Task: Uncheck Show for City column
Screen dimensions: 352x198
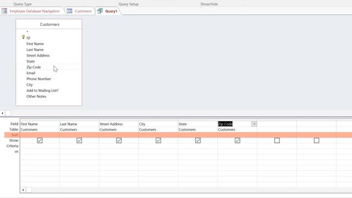Action: 158,140
